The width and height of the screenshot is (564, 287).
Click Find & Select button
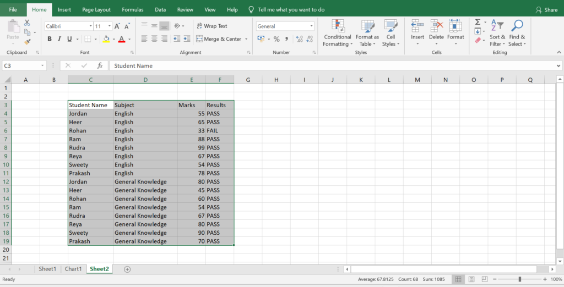pos(517,33)
